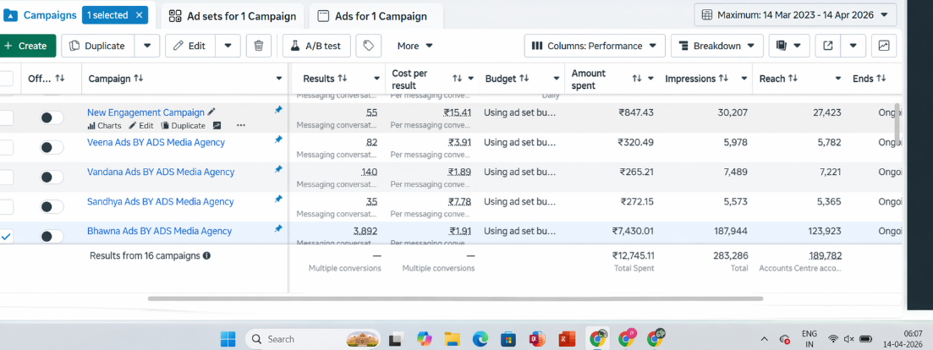The image size is (933, 350).
Task: Open the charts view icon at far right
Action: pyautogui.click(x=884, y=46)
